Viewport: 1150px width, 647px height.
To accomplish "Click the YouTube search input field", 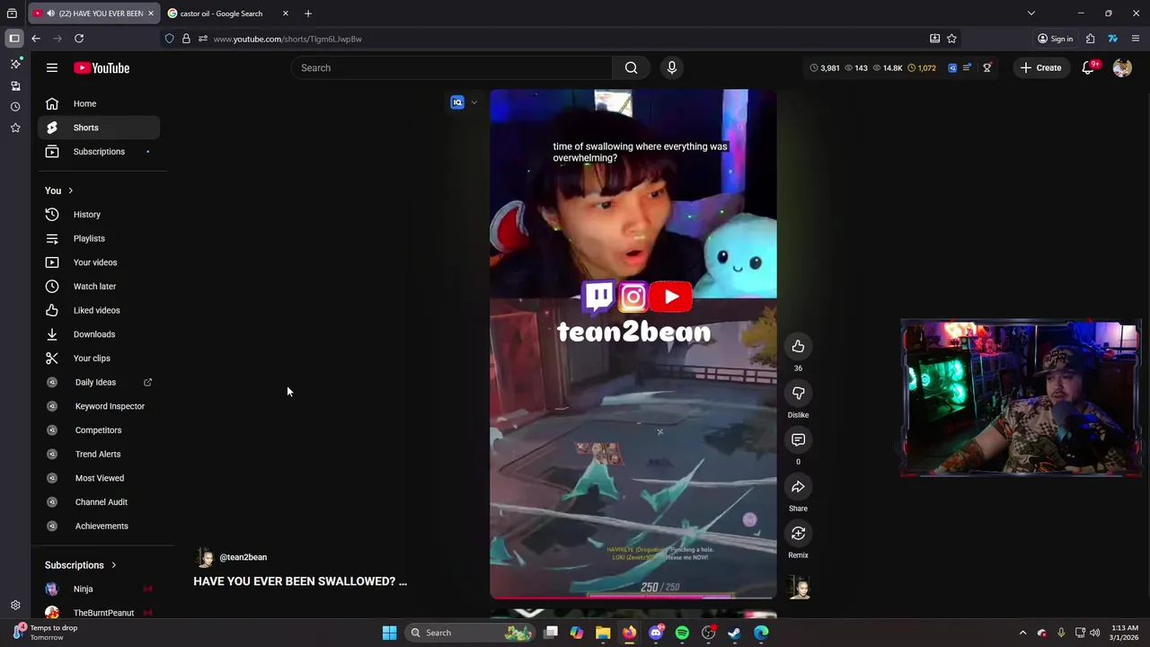I will tap(452, 67).
